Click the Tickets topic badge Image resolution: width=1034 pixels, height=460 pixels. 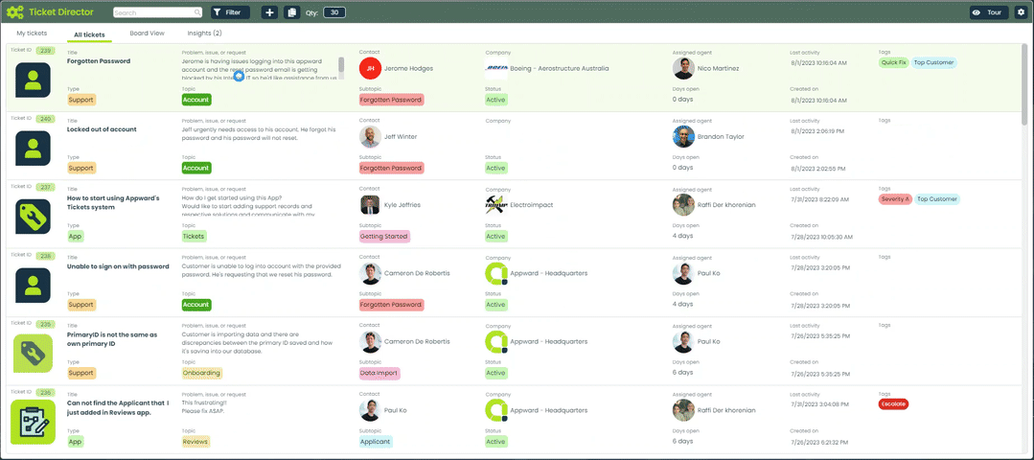194,236
